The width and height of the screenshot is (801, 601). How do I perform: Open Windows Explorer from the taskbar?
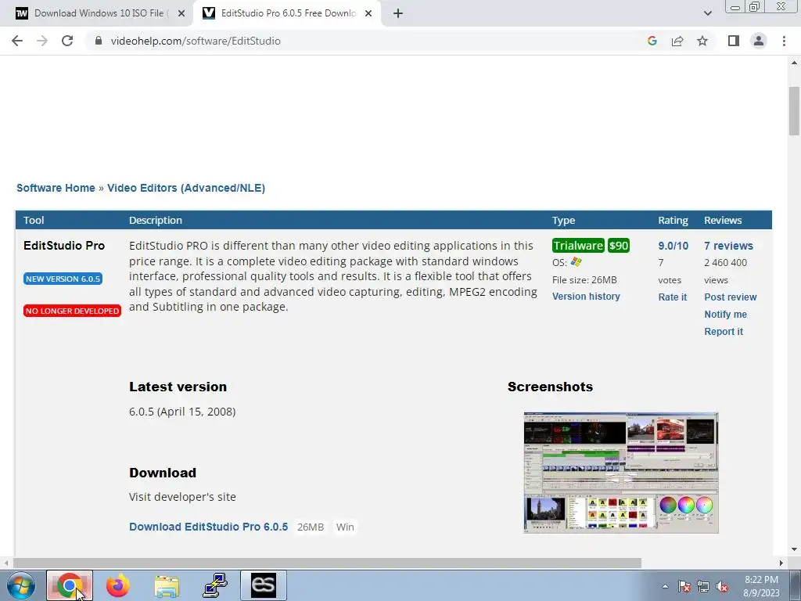click(x=167, y=585)
